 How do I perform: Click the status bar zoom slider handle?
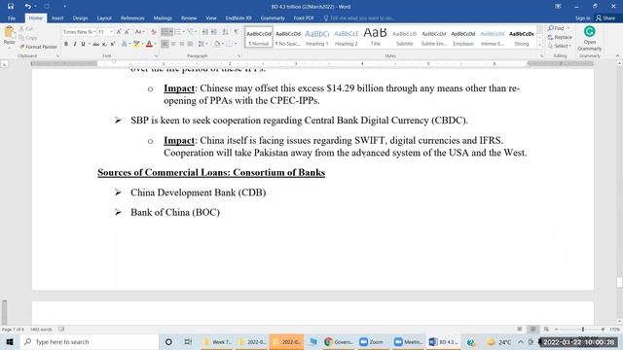[583, 330]
